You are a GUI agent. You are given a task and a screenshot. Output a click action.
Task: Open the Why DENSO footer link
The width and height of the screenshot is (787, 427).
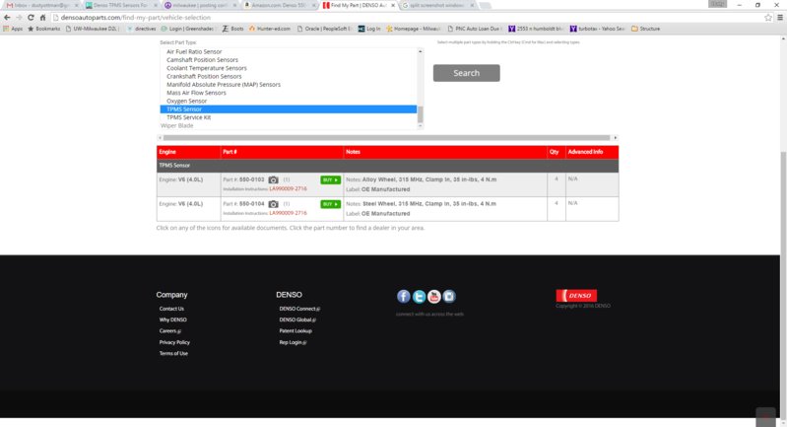click(172, 320)
